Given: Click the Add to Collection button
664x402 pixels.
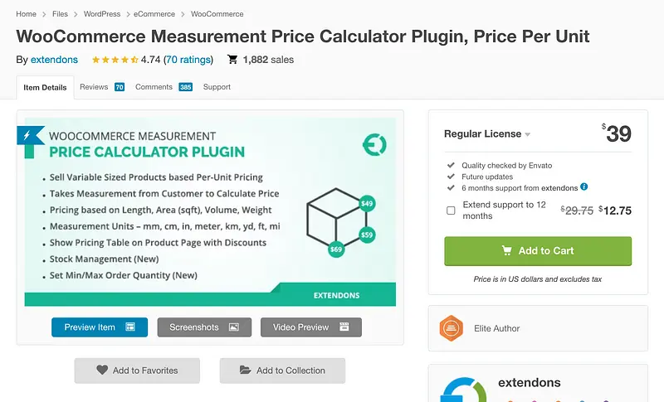Looking at the screenshot, I should coord(282,371).
